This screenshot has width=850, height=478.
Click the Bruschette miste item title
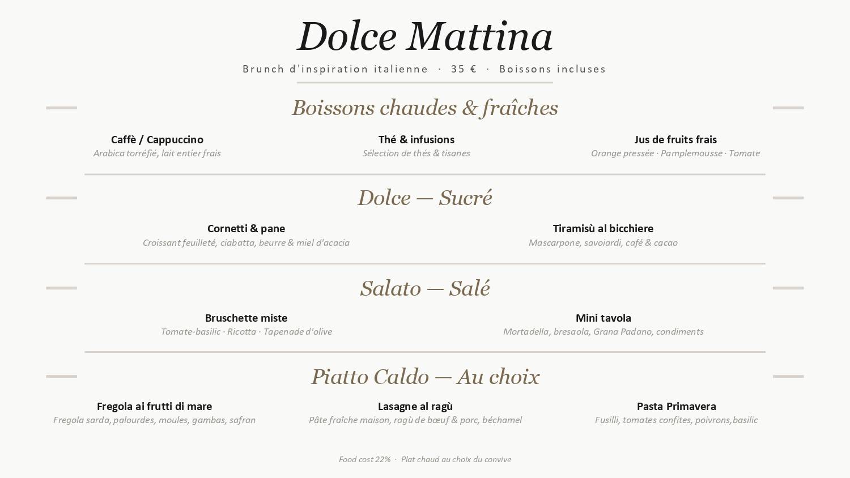coord(246,318)
